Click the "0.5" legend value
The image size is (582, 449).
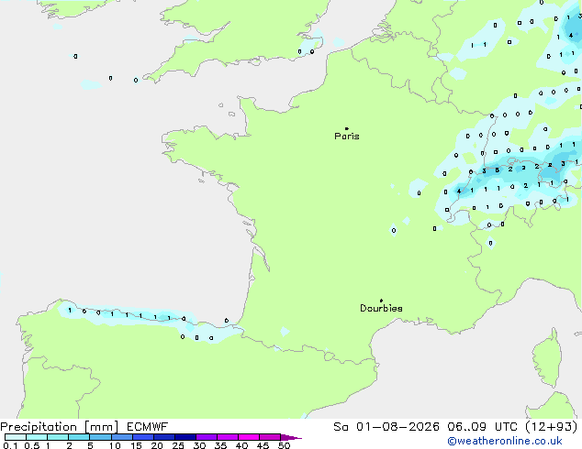pyautogui.click(x=32, y=445)
